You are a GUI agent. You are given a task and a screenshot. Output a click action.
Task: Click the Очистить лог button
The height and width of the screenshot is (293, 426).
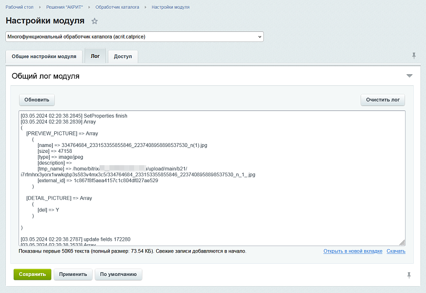coord(383,100)
